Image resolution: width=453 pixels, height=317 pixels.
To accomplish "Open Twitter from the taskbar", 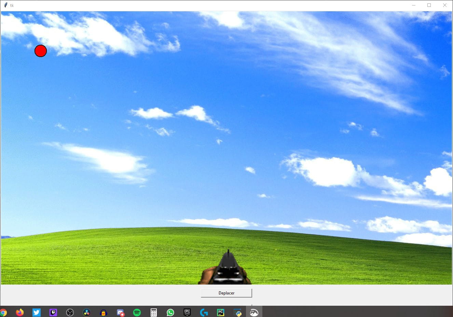I will (37, 312).
